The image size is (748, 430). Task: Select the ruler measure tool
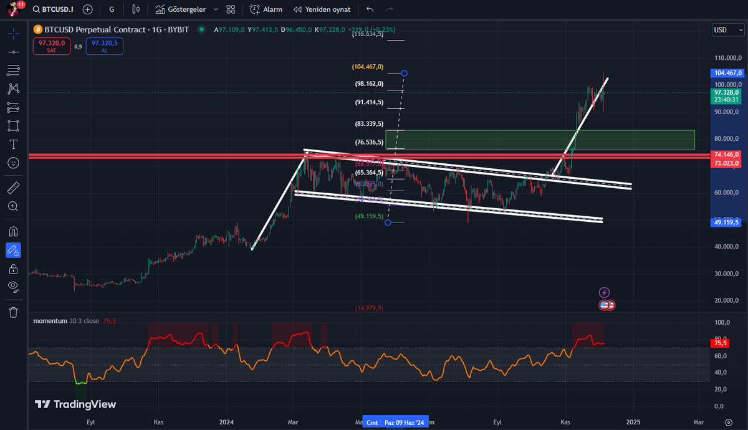13,187
